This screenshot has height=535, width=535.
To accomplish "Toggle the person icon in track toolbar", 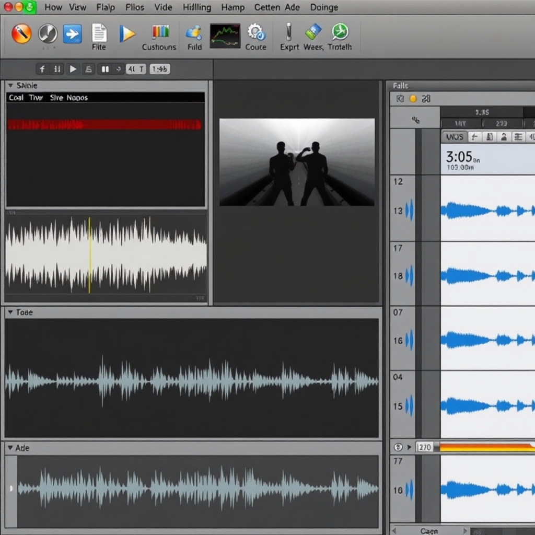I will click(504, 137).
